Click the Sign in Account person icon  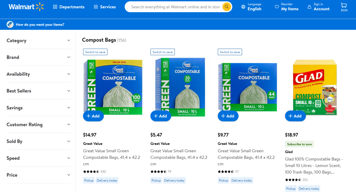(309, 7)
